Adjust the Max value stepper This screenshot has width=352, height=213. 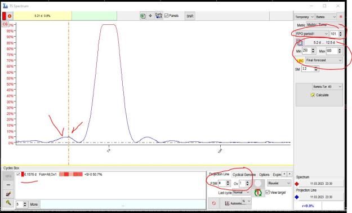click(x=340, y=51)
